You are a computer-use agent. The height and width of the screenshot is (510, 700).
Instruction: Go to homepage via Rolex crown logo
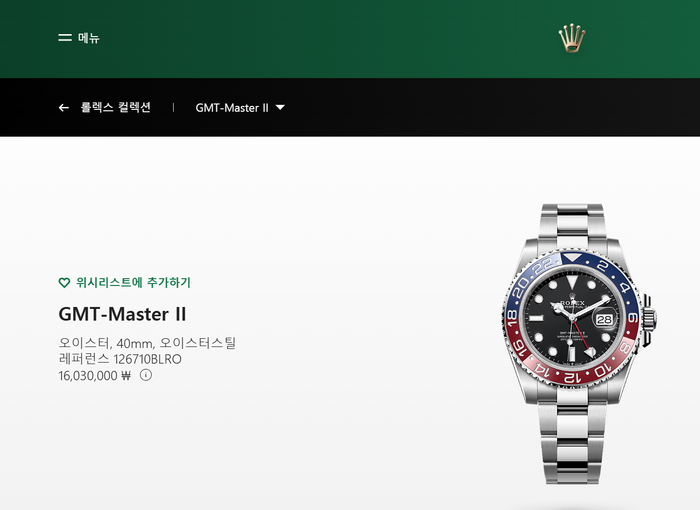point(572,38)
